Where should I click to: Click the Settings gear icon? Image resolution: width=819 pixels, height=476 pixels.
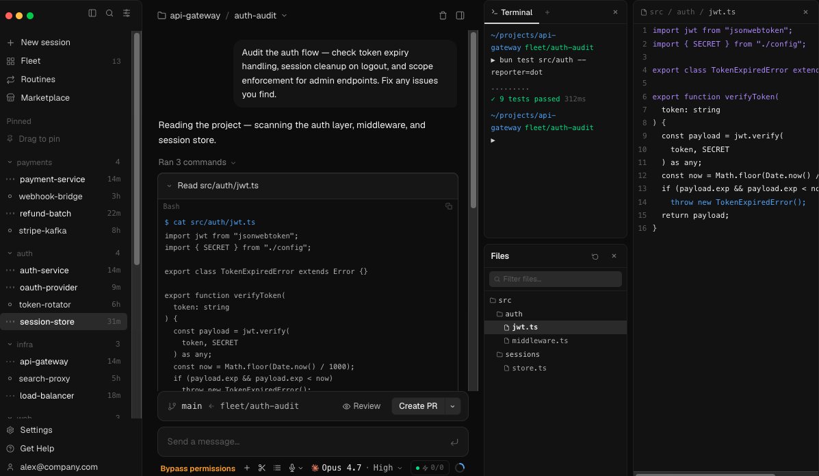click(10, 430)
